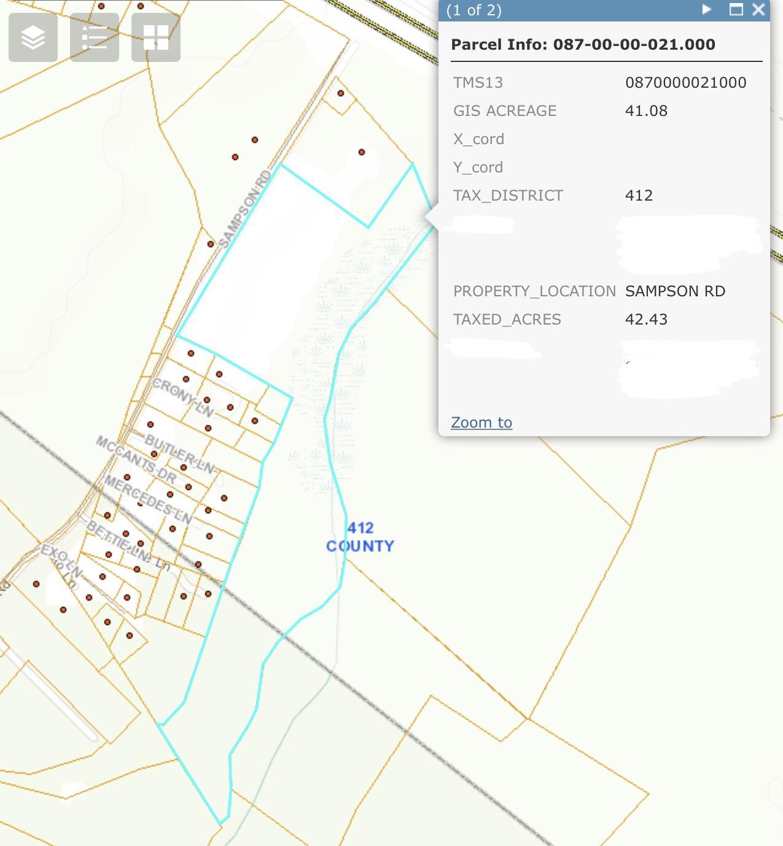Maximize the parcel info popup

click(x=736, y=10)
